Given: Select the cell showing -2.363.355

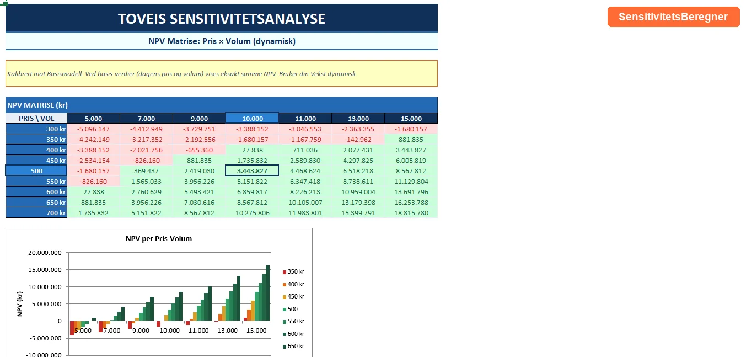Looking at the screenshot, I should click(358, 129).
